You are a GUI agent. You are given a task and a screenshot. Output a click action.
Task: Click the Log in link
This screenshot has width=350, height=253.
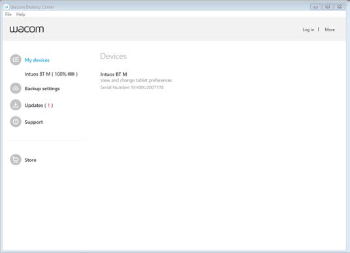(x=308, y=29)
